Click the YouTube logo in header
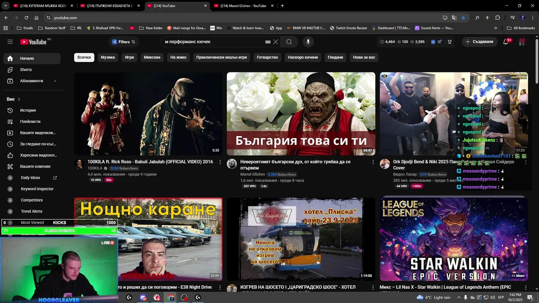 coord(33,42)
